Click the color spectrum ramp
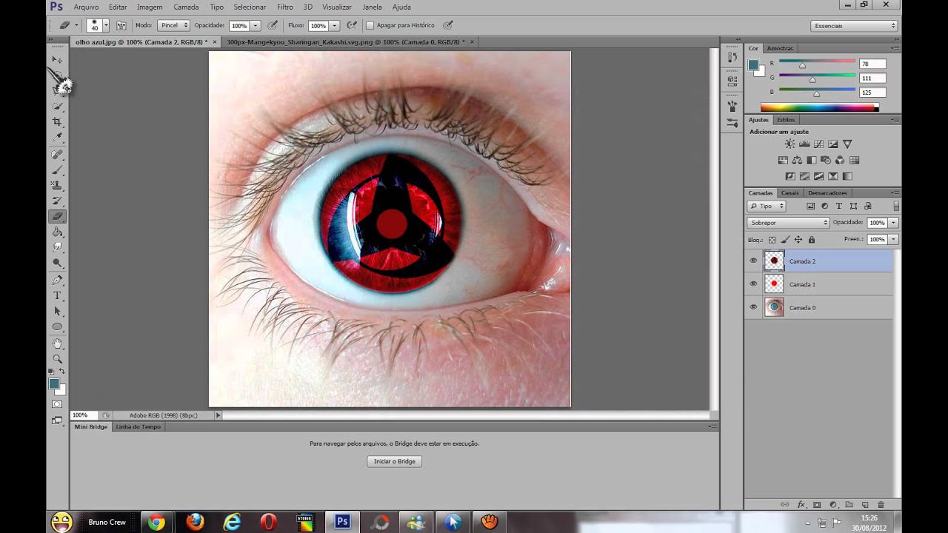Image resolution: width=948 pixels, height=533 pixels. tap(820, 107)
